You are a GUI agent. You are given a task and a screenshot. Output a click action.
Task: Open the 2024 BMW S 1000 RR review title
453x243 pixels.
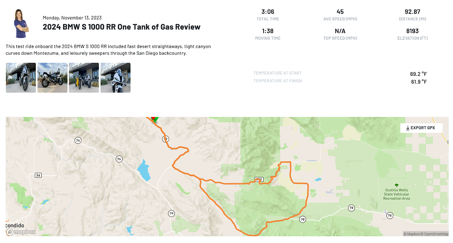point(121,27)
